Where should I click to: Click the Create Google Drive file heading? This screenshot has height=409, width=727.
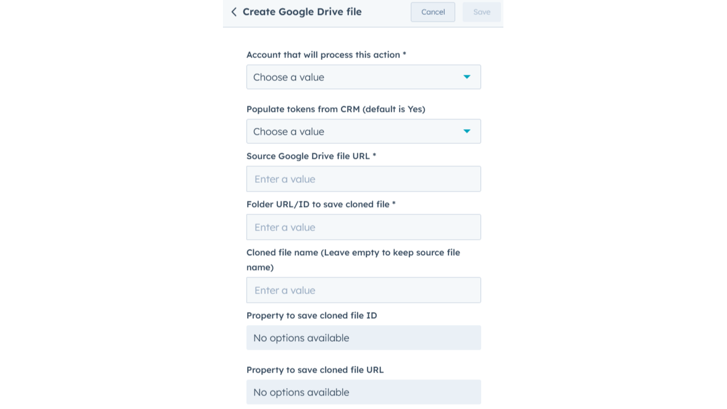click(x=302, y=12)
